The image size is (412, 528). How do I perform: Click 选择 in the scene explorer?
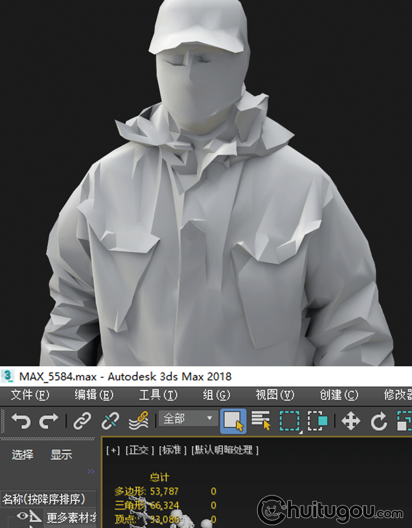(x=23, y=455)
